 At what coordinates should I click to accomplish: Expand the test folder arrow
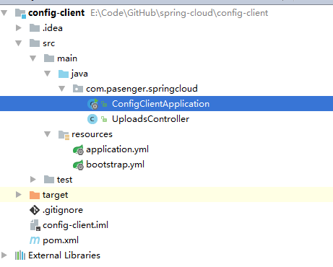pyautogui.click(x=33, y=180)
